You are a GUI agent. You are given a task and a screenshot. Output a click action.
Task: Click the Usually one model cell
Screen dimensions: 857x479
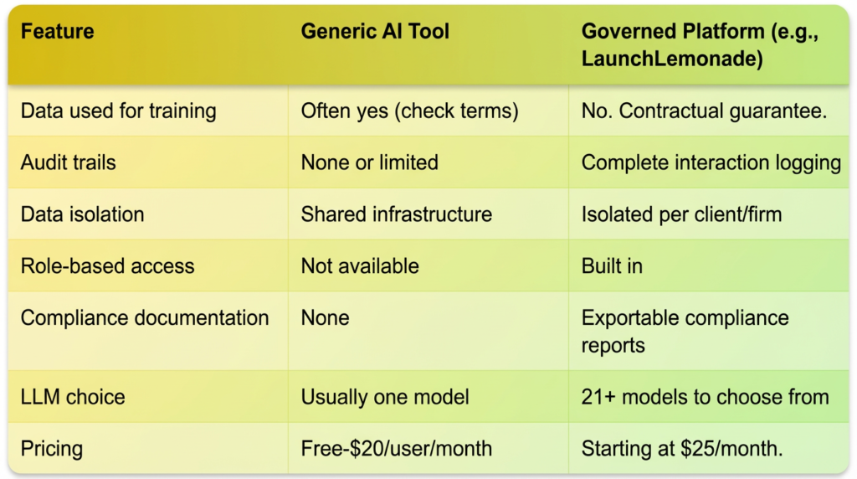(x=384, y=397)
